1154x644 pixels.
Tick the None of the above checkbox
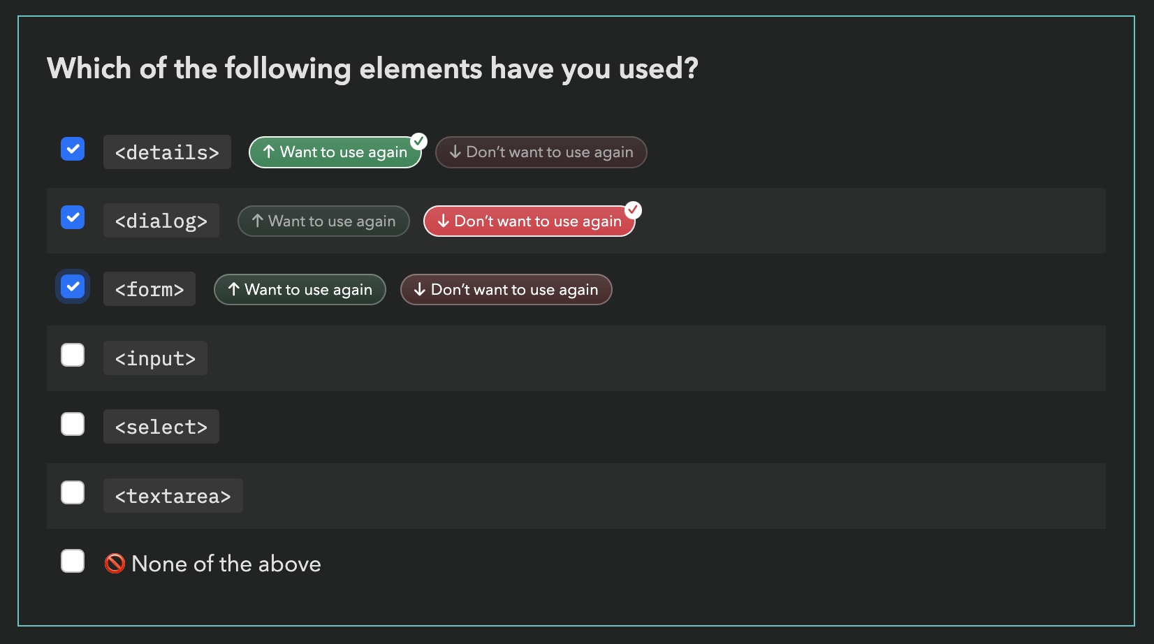coord(73,561)
